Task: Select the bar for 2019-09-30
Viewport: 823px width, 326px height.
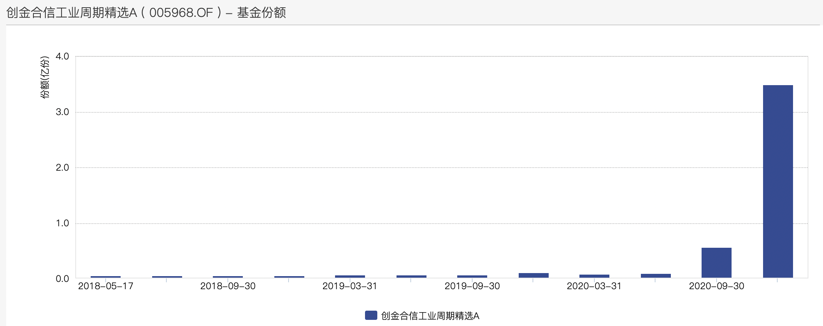Action: 472,277
